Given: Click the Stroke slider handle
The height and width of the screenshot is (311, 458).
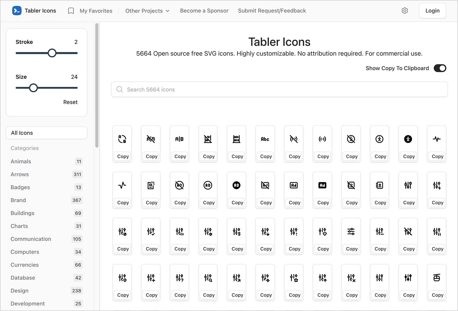Looking at the screenshot, I should coord(52,53).
